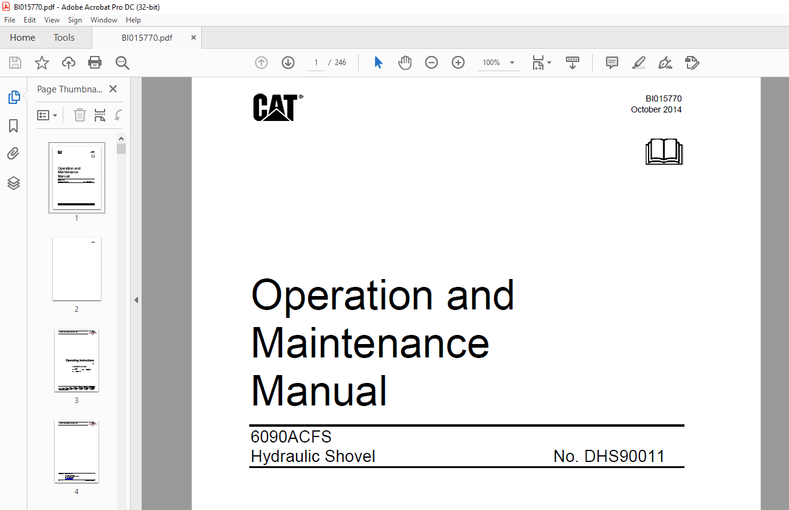Click the edit stamp tool icon
This screenshot has height=510, width=789.
(x=692, y=63)
